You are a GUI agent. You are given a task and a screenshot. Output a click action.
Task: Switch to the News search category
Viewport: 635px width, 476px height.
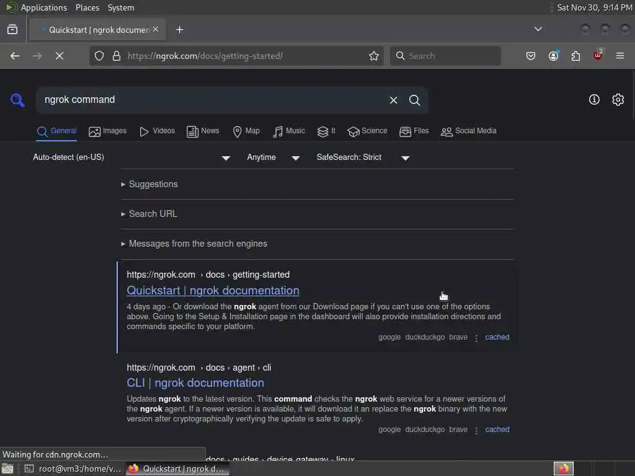tap(203, 131)
